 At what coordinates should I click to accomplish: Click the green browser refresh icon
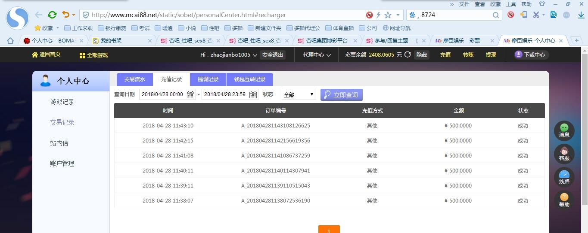52,15
